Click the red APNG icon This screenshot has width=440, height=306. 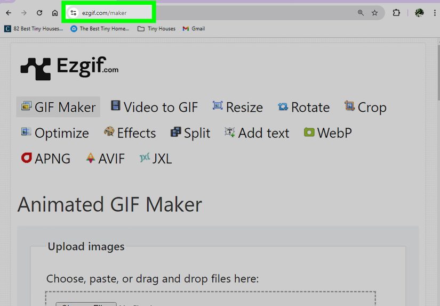coord(26,158)
